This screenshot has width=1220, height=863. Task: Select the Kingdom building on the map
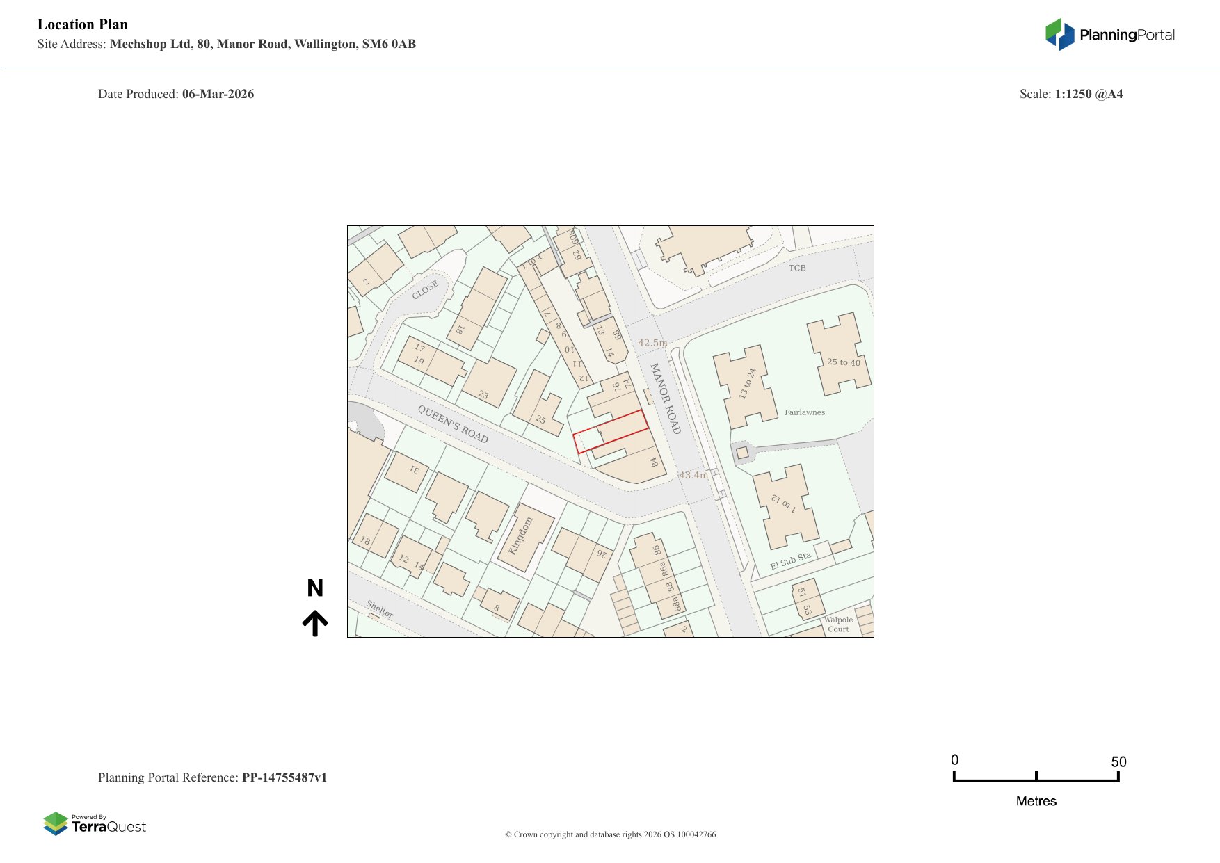(x=526, y=537)
